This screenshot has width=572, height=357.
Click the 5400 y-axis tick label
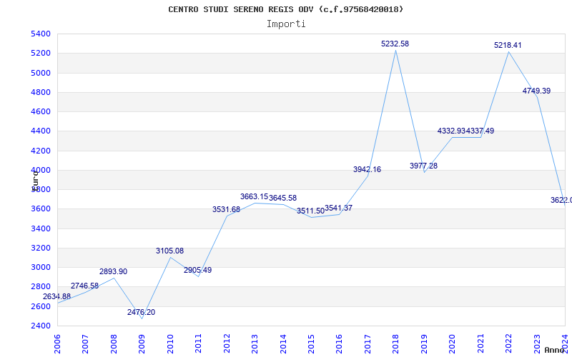pyautogui.click(x=40, y=34)
